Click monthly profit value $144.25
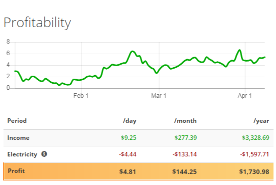This screenshot has width=276, height=185. (184, 171)
